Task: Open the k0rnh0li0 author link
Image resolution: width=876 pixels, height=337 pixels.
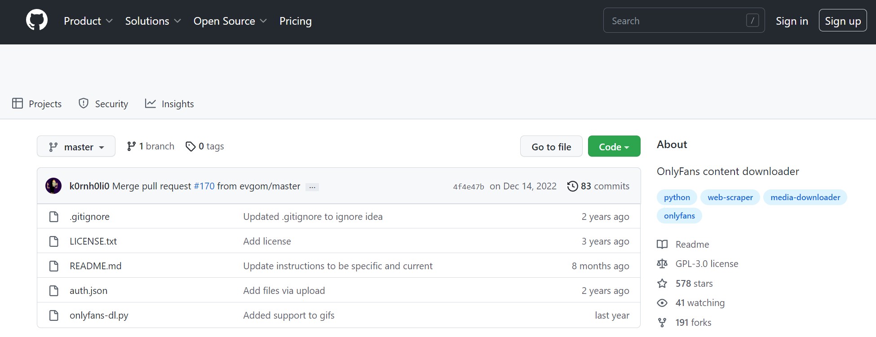Action: click(89, 186)
